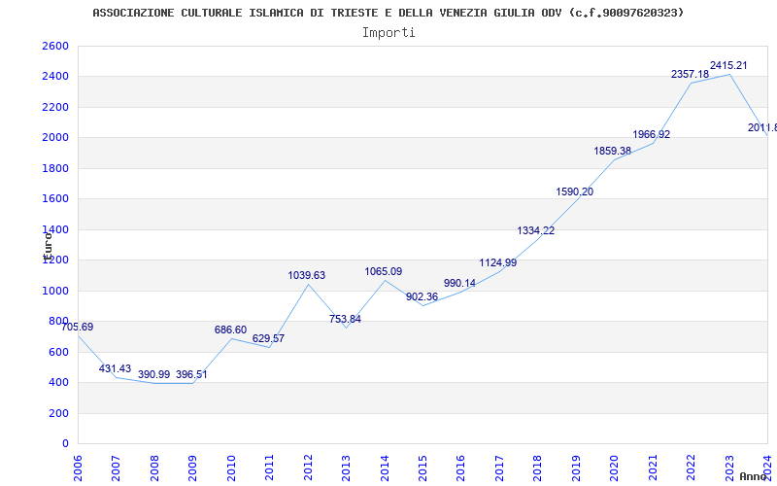Click the chart title mentioning ASSOCIAZIONE CULTURALE ISLAMICA

pos(388,13)
